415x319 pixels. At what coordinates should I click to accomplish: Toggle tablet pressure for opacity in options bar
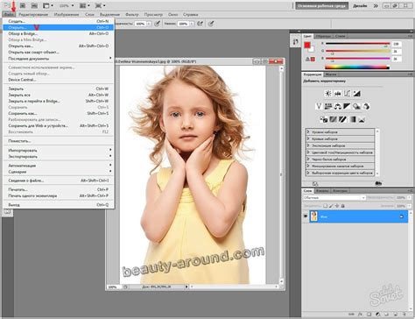pos(157,24)
